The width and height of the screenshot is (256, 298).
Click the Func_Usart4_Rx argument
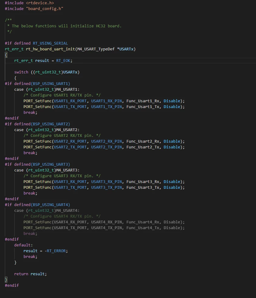click(143, 222)
